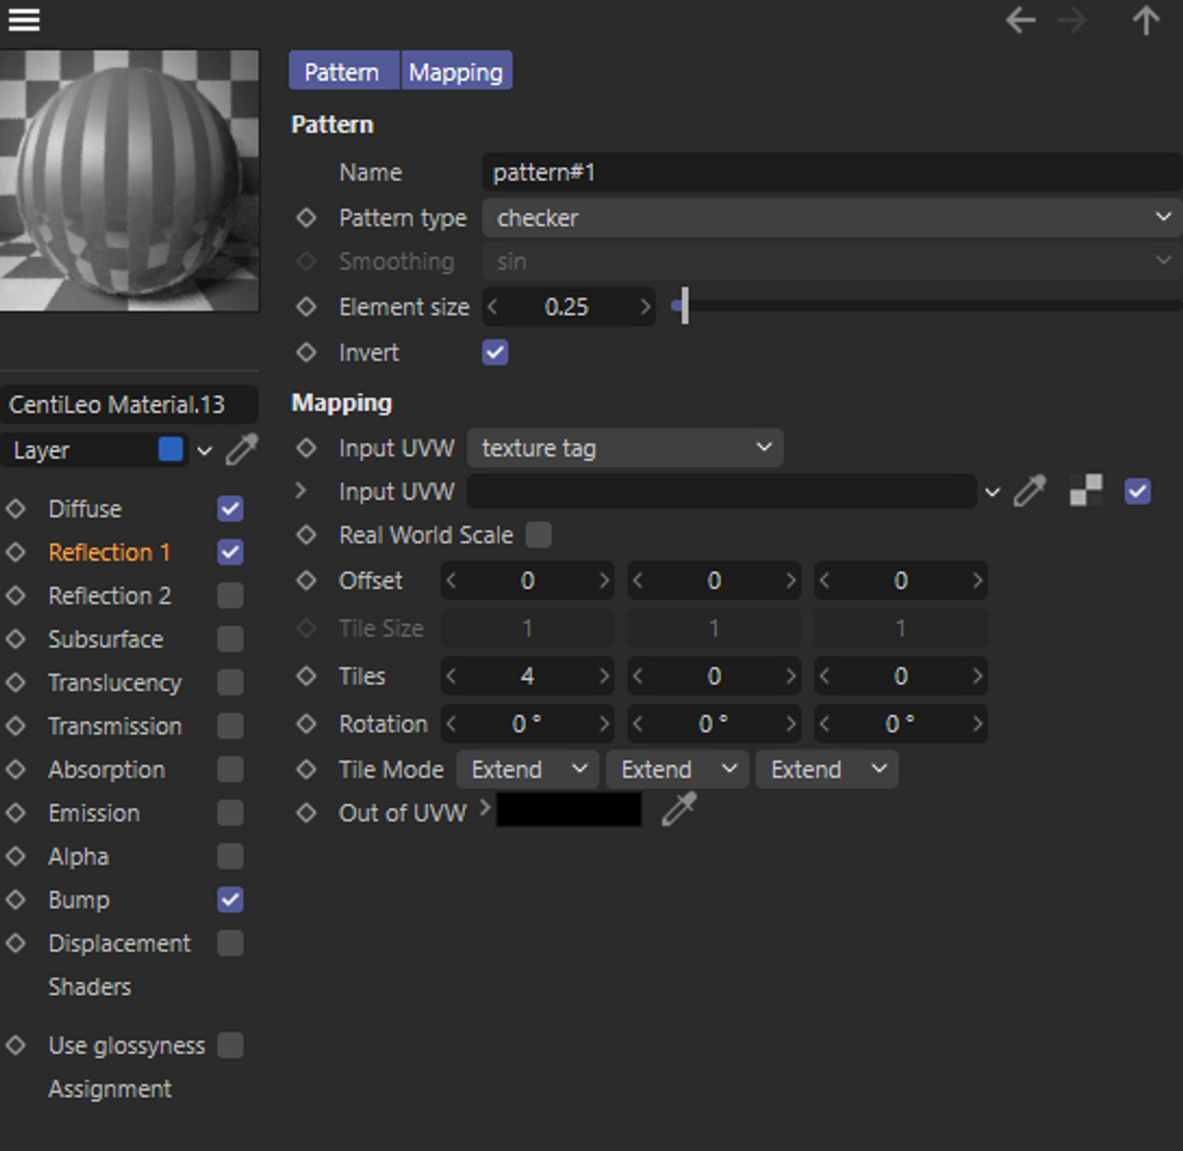Uncheck the Bump channel checkbox
Viewport: 1183px width, 1151px height.
click(x=230, y=900)
